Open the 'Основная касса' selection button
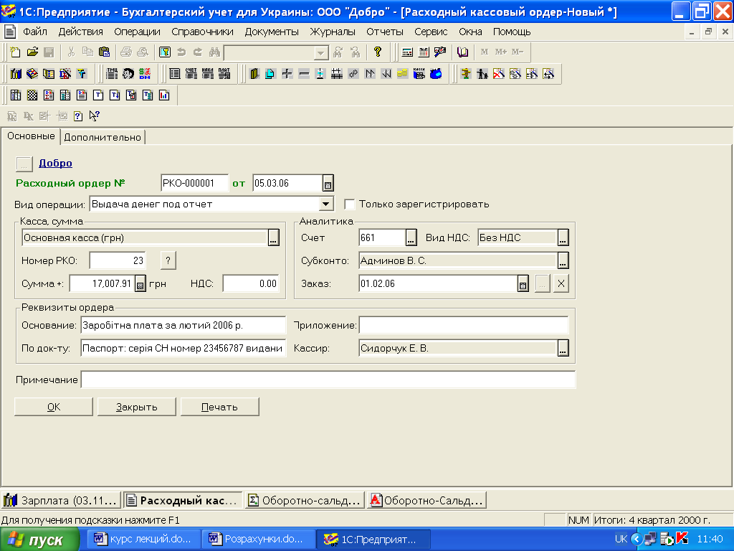Screen dimensions: 734x551 pyautogui.click(x=274, y=239)
